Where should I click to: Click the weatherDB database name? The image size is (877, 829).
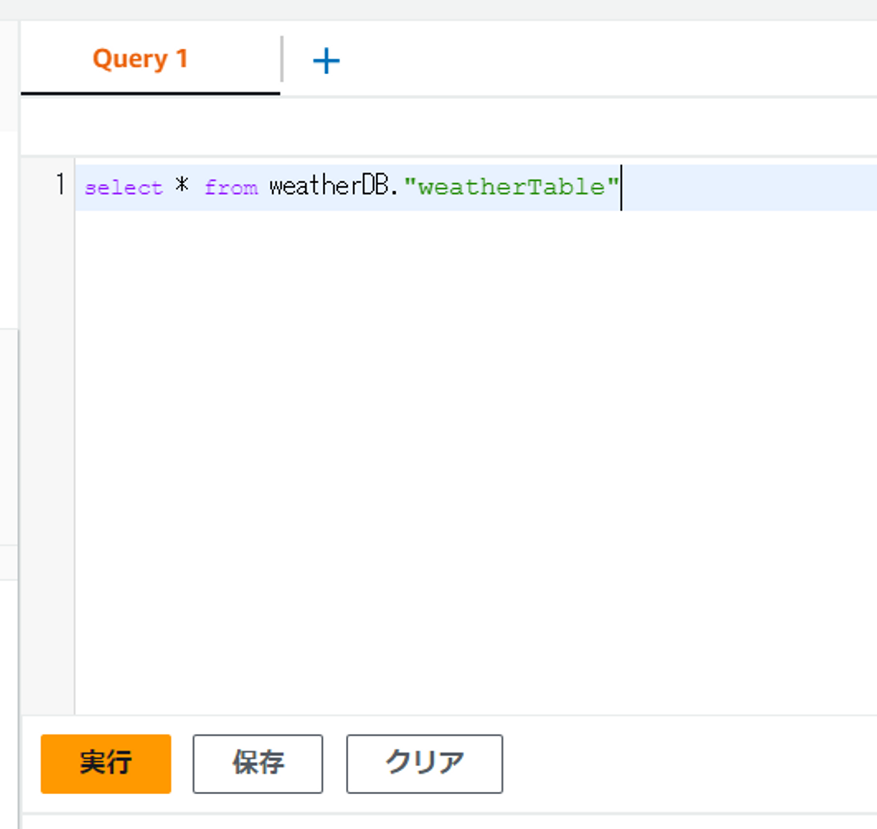tap(329, 186)
